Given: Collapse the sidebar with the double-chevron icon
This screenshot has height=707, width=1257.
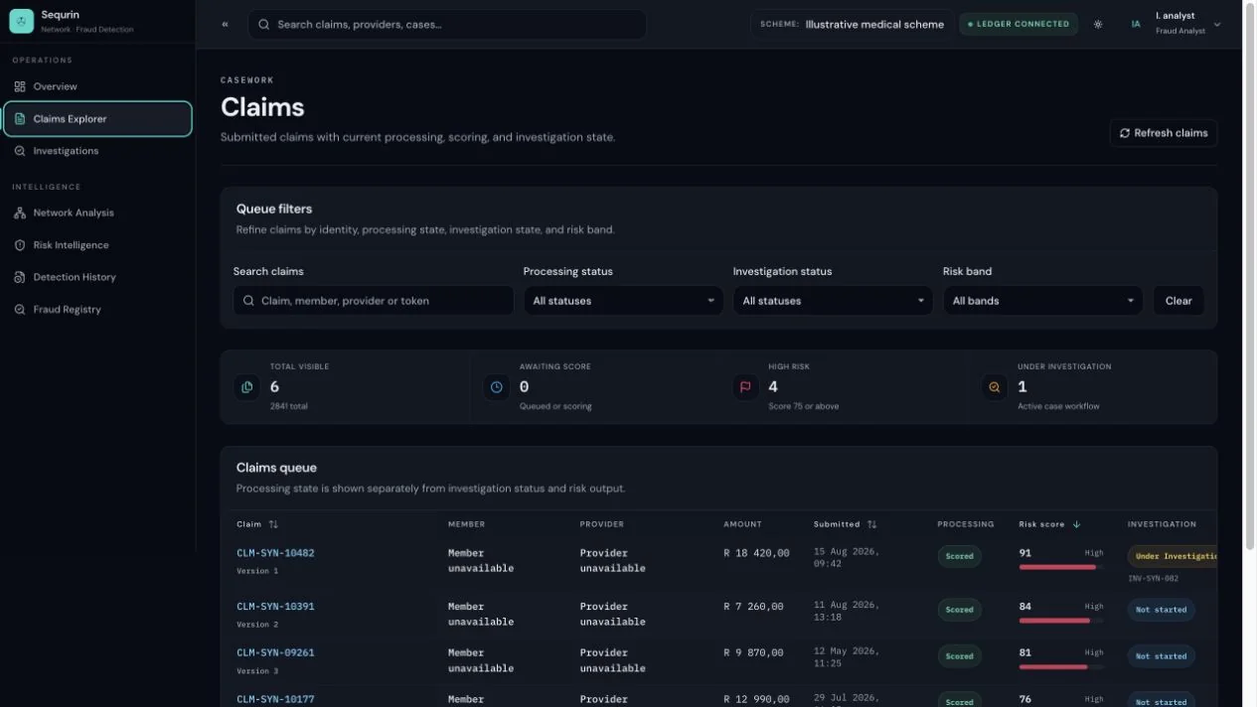Looking at the screenshot, I should click(x=225, y=24).
